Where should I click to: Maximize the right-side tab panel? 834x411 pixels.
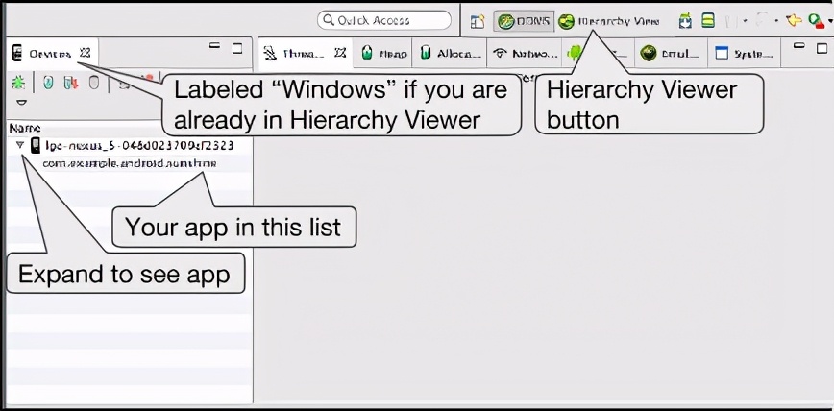pyautogui.click(x=822, y=48)
